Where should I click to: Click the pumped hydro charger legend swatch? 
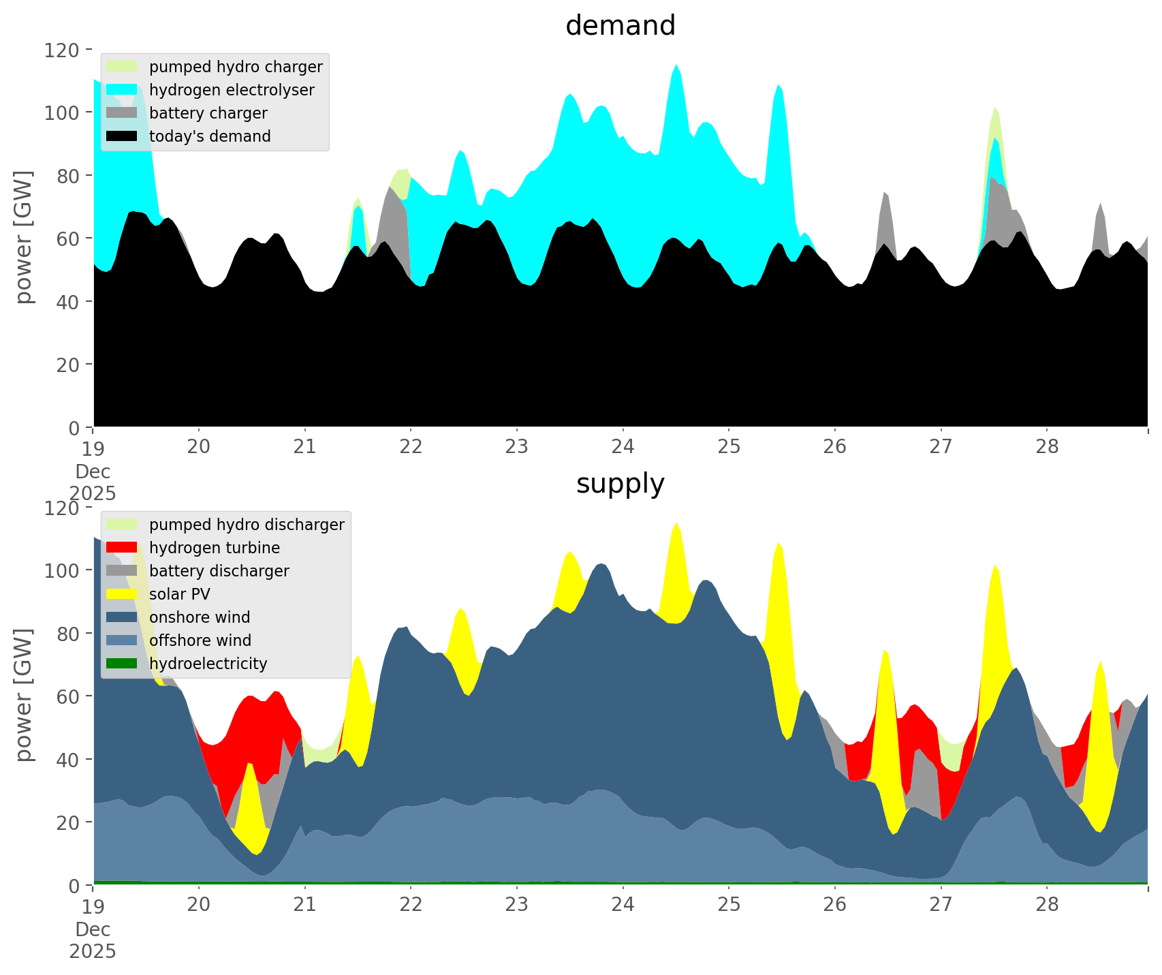click(x=122, y=67)
